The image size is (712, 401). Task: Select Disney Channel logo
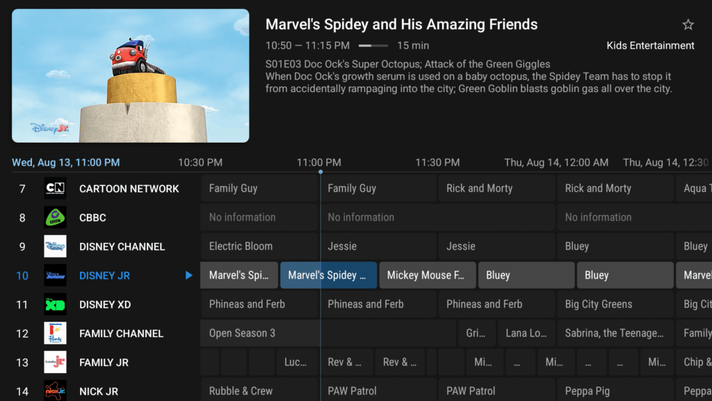click(x=55, y=246)
